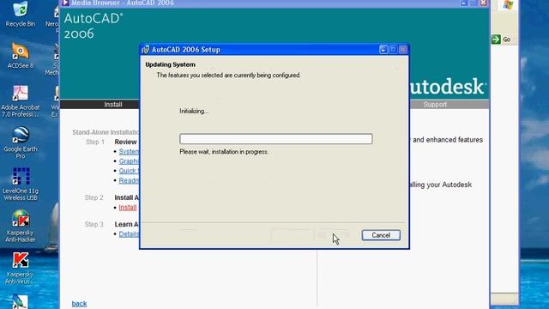Launch the Google Earth Pro shortcut
Viewport: 549px width, 309px height.
(21, 142)
